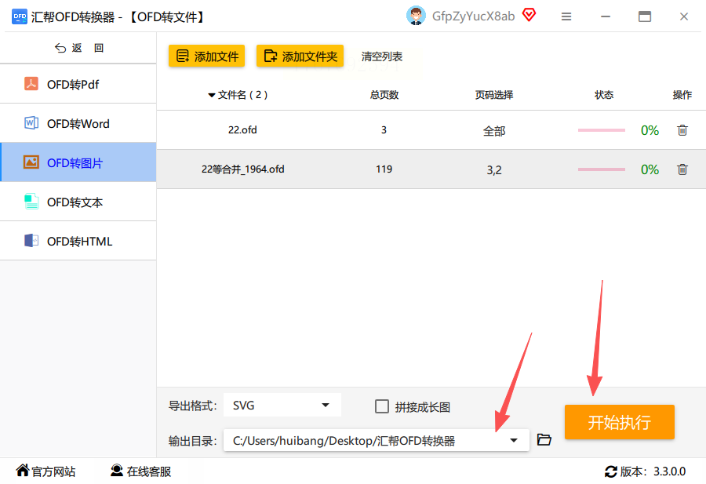
Task: Select OFD转Word in sidebar
Action: coord(78,123)
